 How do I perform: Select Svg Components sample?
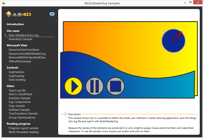click(x=20, y=102)
